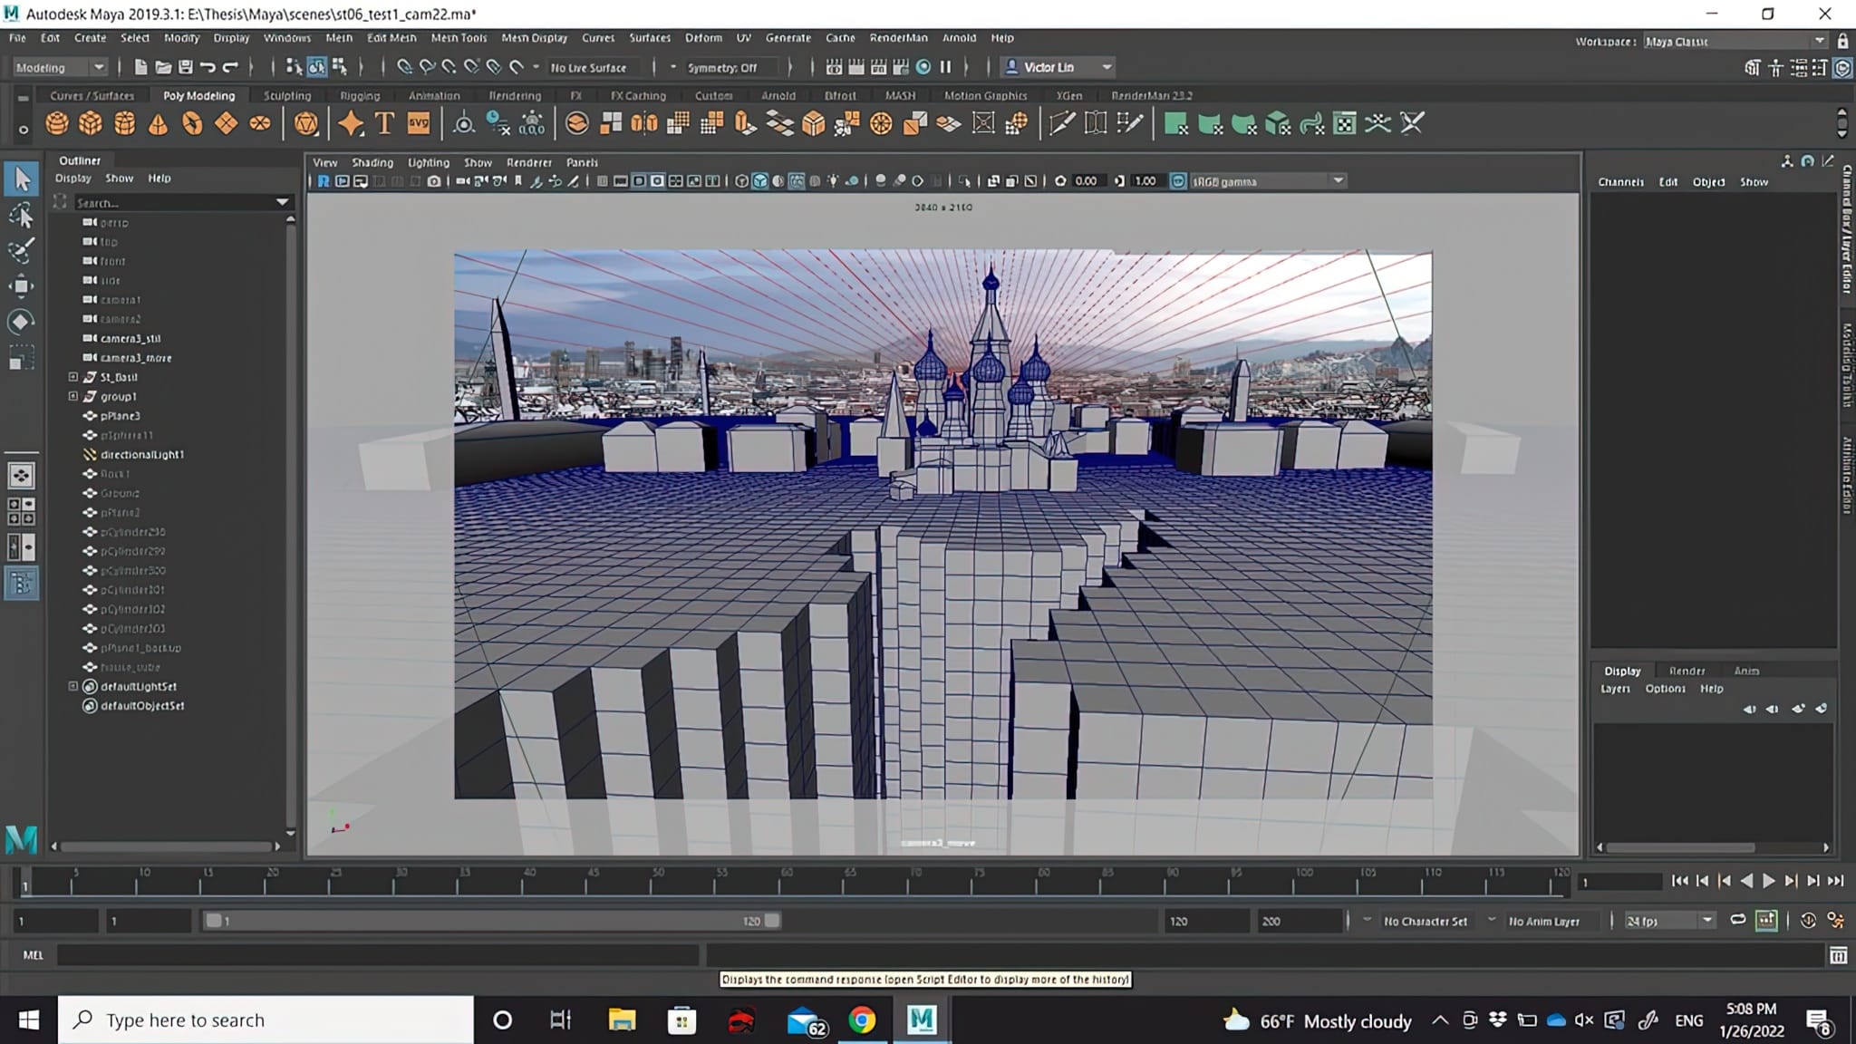Switch to the Sculpting shelf tab
Screen dimensions: 1856x1044
(x=287, y=95)
